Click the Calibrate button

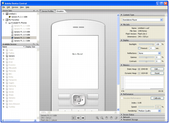[x=157, y=98]
